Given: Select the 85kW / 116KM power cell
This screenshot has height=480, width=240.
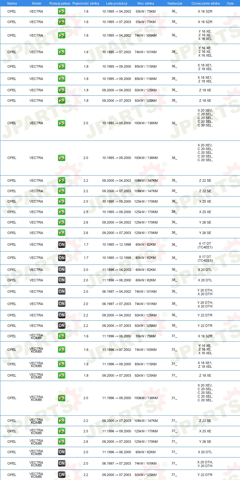Looking at the screenshot, I should tap(145, 79).
